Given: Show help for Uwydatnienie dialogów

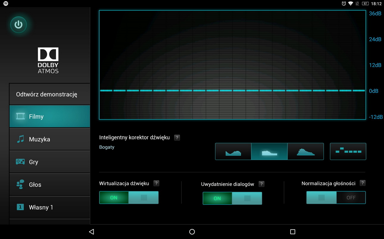Looking at the screenshot, I should [261, 184].
